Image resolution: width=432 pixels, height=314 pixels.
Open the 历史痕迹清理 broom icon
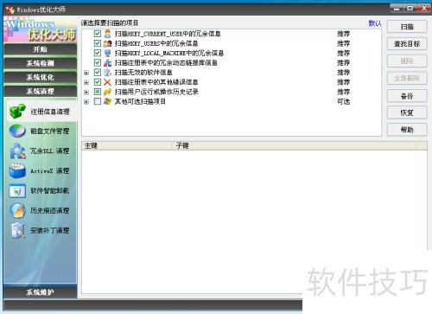click(x=17, y=210)
